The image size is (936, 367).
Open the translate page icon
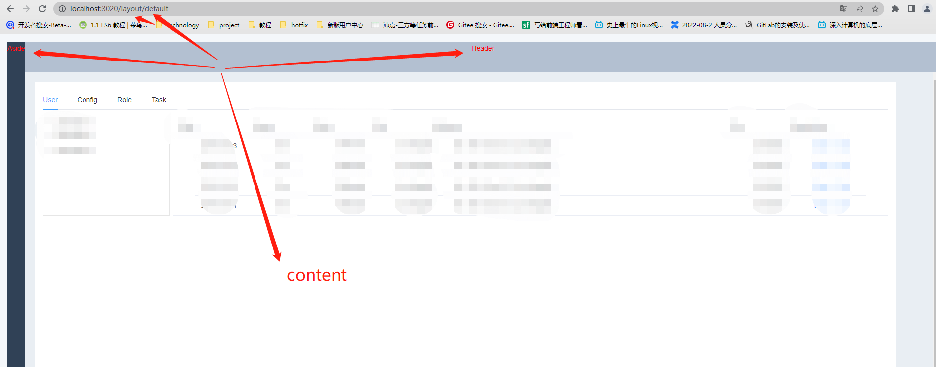tap(844, 9)
